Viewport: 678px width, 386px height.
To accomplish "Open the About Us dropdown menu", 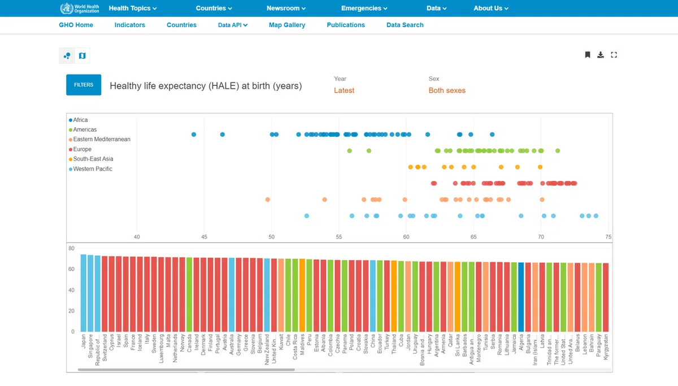I will point(491,8).
